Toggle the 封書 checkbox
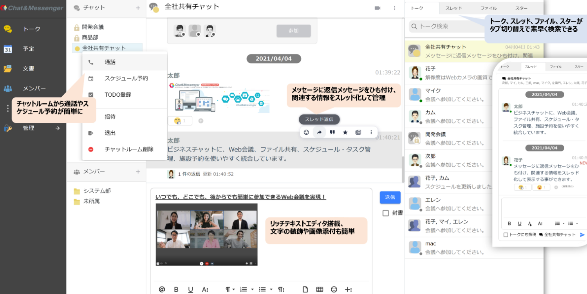The image size is (587, 294). click(386, 213)
